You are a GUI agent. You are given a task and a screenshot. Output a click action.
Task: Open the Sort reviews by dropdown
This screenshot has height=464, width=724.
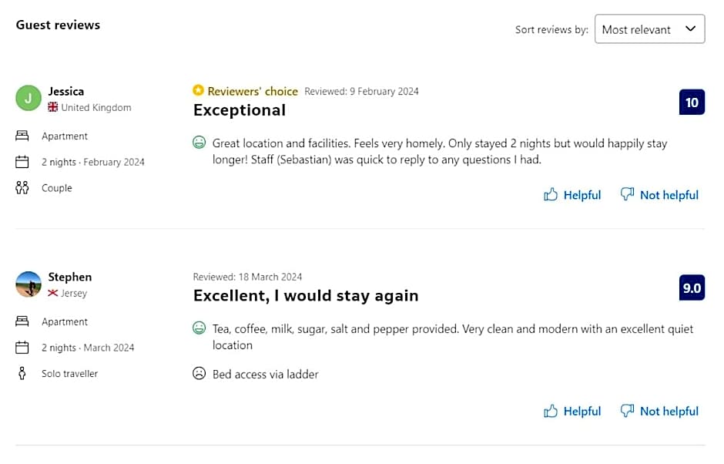pos(649,29)
